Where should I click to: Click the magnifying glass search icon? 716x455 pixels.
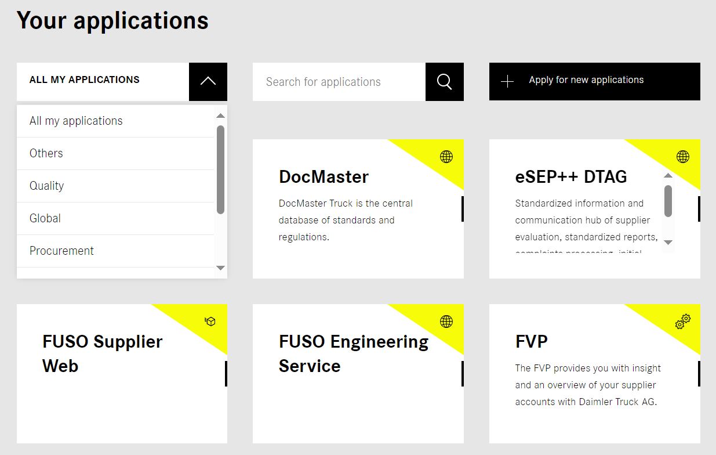tap(444, 82)
